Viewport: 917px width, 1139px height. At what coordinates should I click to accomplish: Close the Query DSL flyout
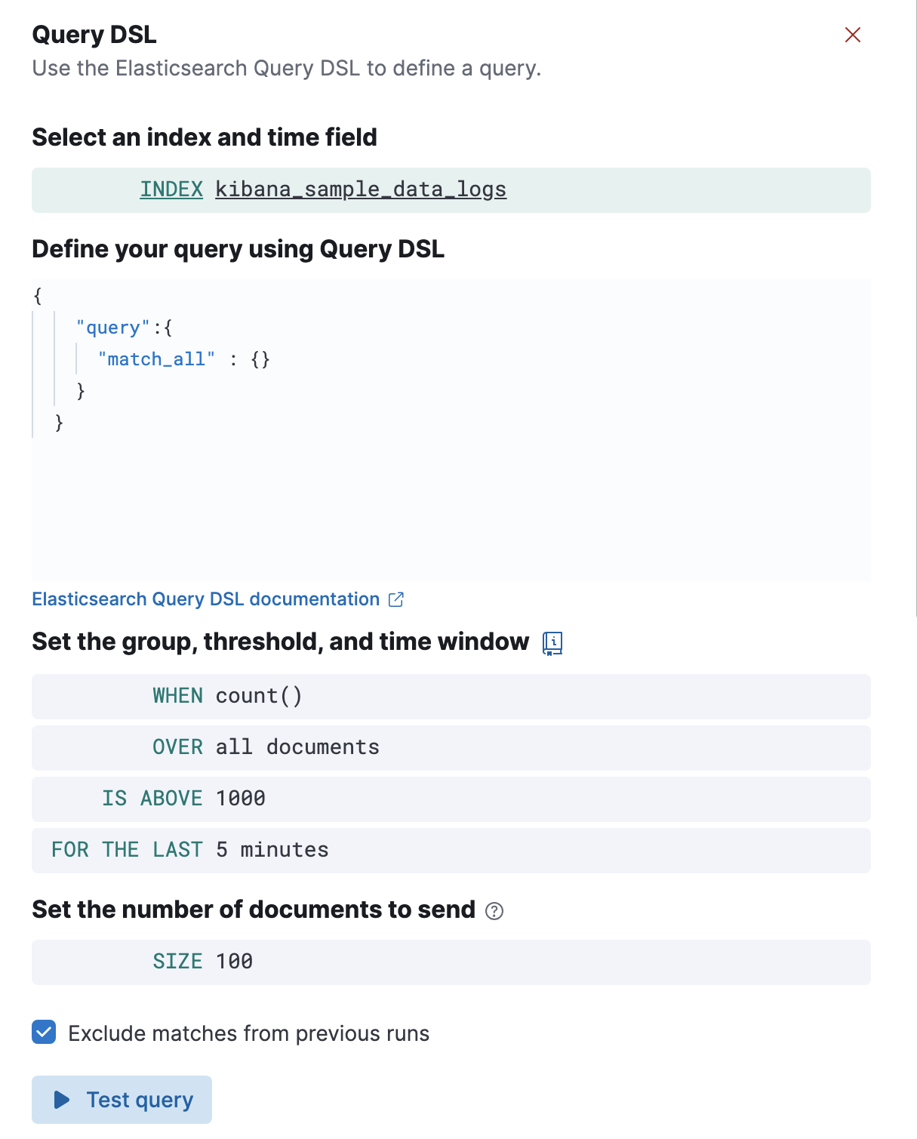pyautogui.click(x=852, y=35)
